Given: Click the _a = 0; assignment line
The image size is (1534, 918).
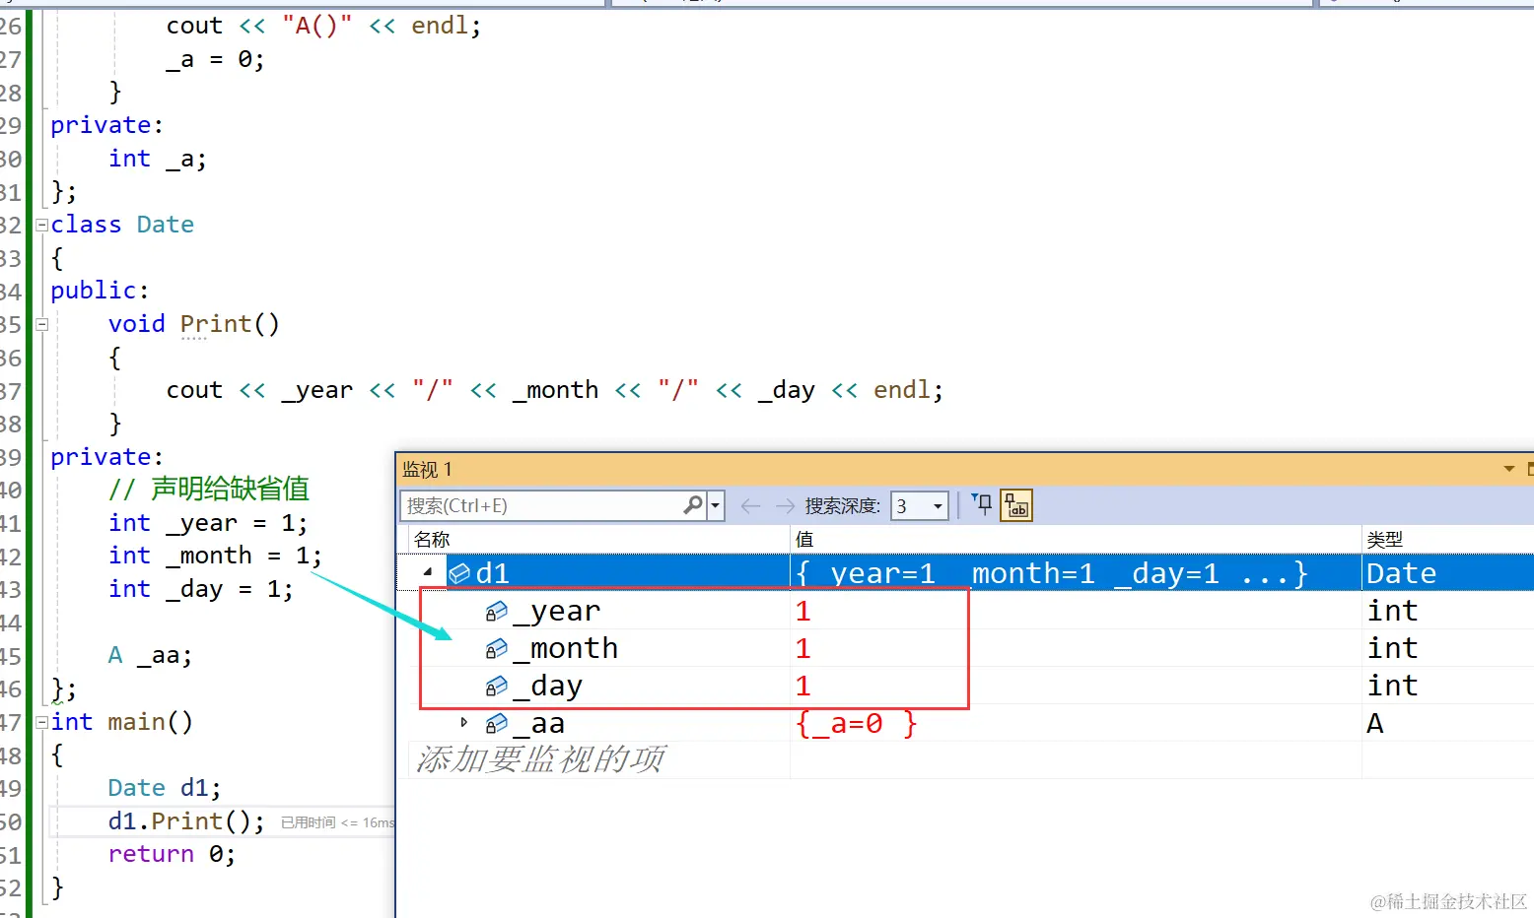Looking at the screenshot, I should [215, 59].
